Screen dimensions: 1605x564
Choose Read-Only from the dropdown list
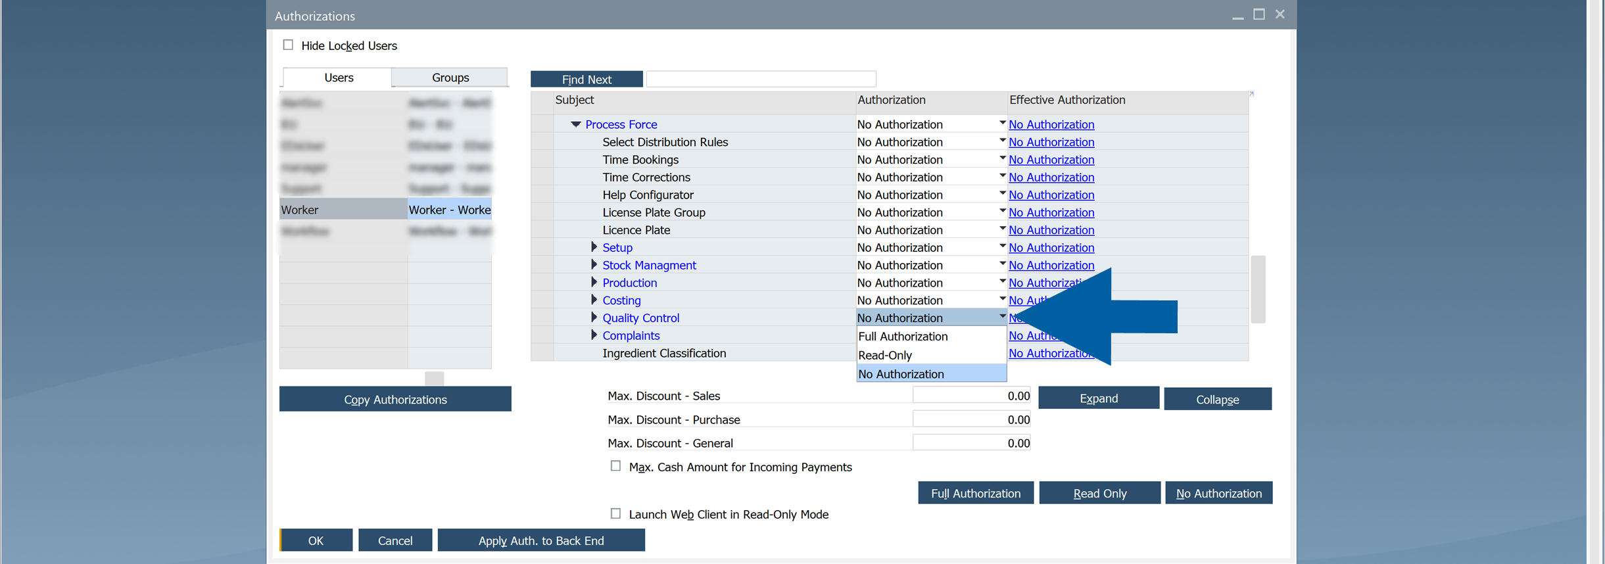tap(931, 355)
